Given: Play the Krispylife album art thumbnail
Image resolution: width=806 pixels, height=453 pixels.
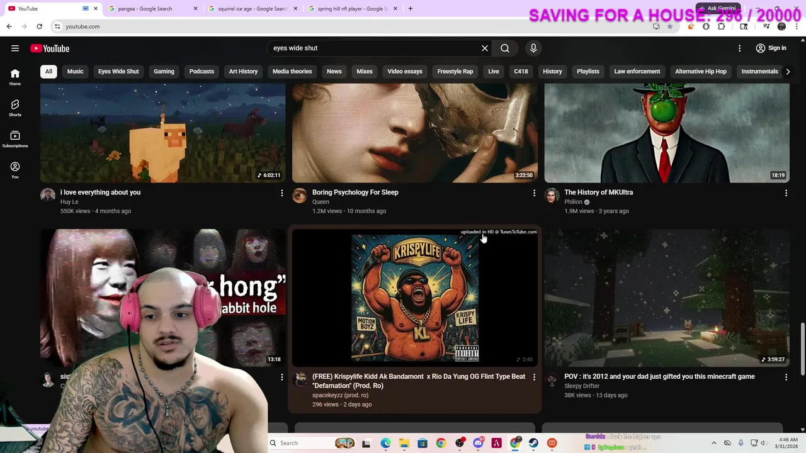Looking at the screenshot, I should click(415, 298).
